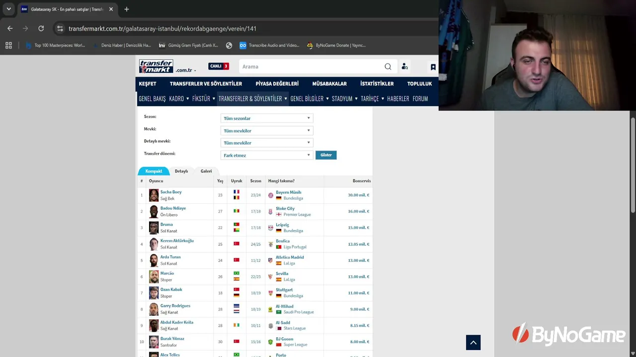Click the bookmark watchlist icon
Image resolution: width=636 pixels, height=357 pixels.
(433, 67)
